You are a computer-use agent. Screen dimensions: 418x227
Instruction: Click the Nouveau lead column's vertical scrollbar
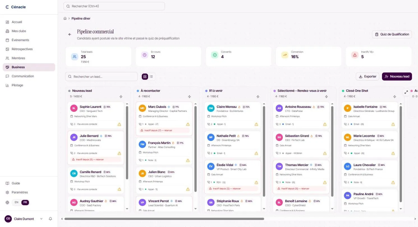[x=127, y=143]
